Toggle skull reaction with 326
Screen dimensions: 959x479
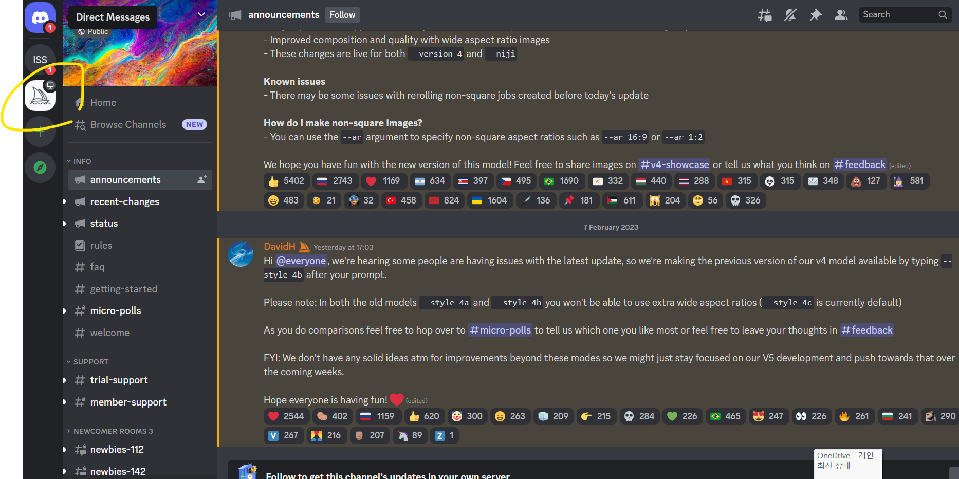pos(746,200)
